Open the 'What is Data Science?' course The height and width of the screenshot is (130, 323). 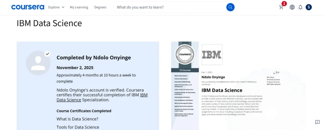coord(77,119)
